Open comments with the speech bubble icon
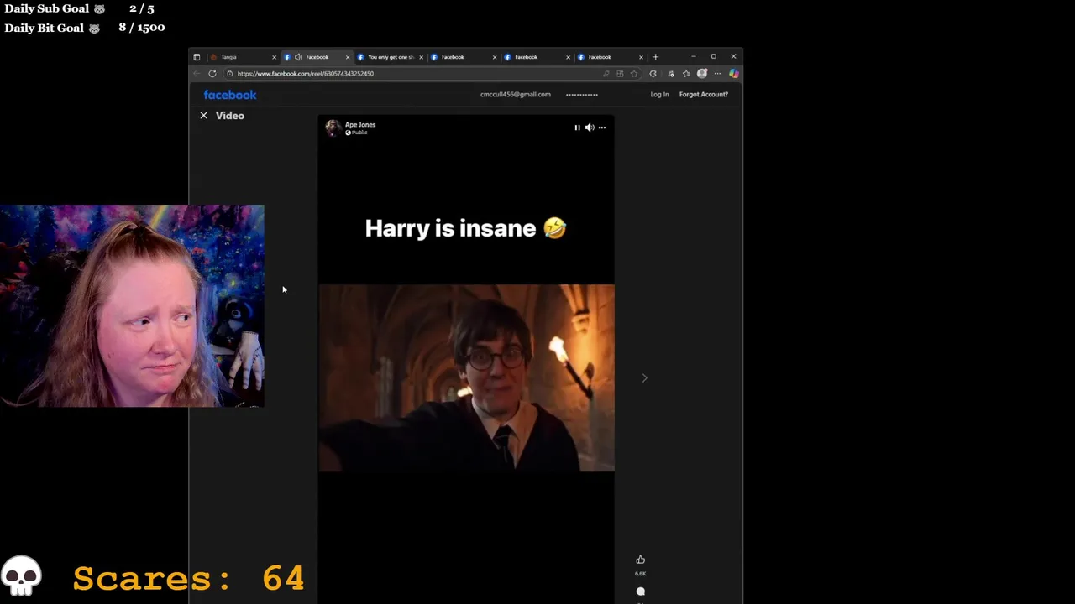Viewport: 1075px width, 604px height. tap(640, 591)
